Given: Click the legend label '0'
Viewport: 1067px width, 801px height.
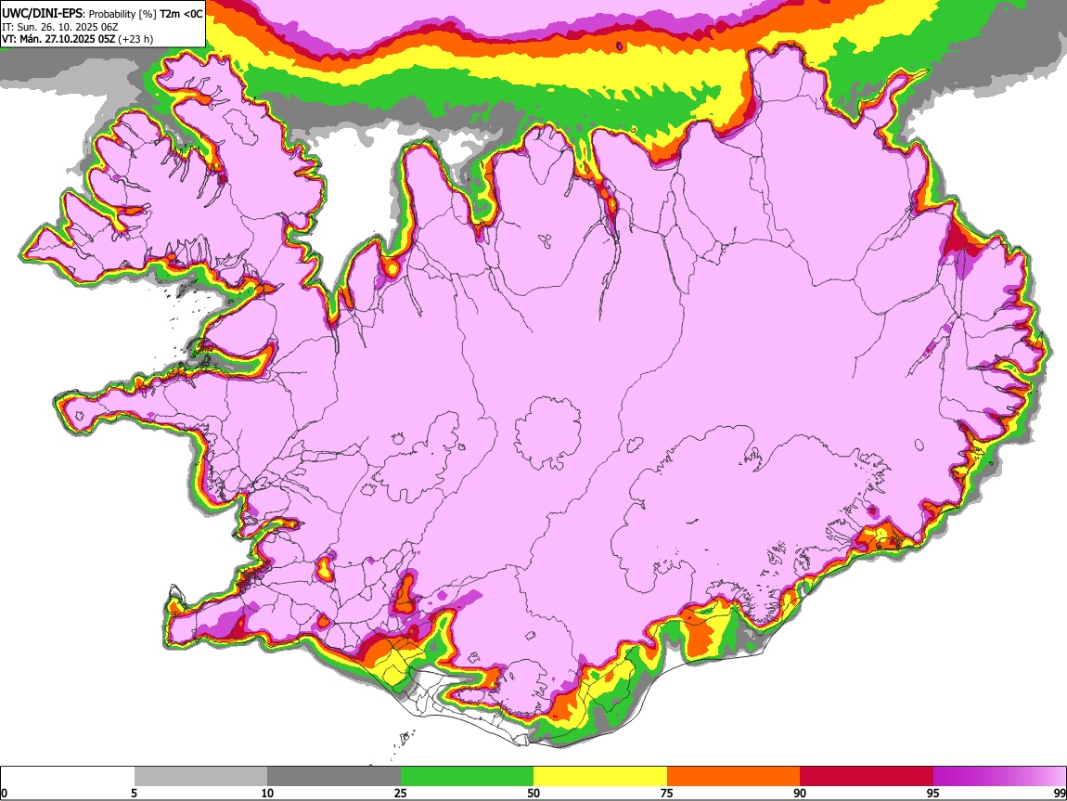Looking at the screenshot, I should (x=5, y=794).
